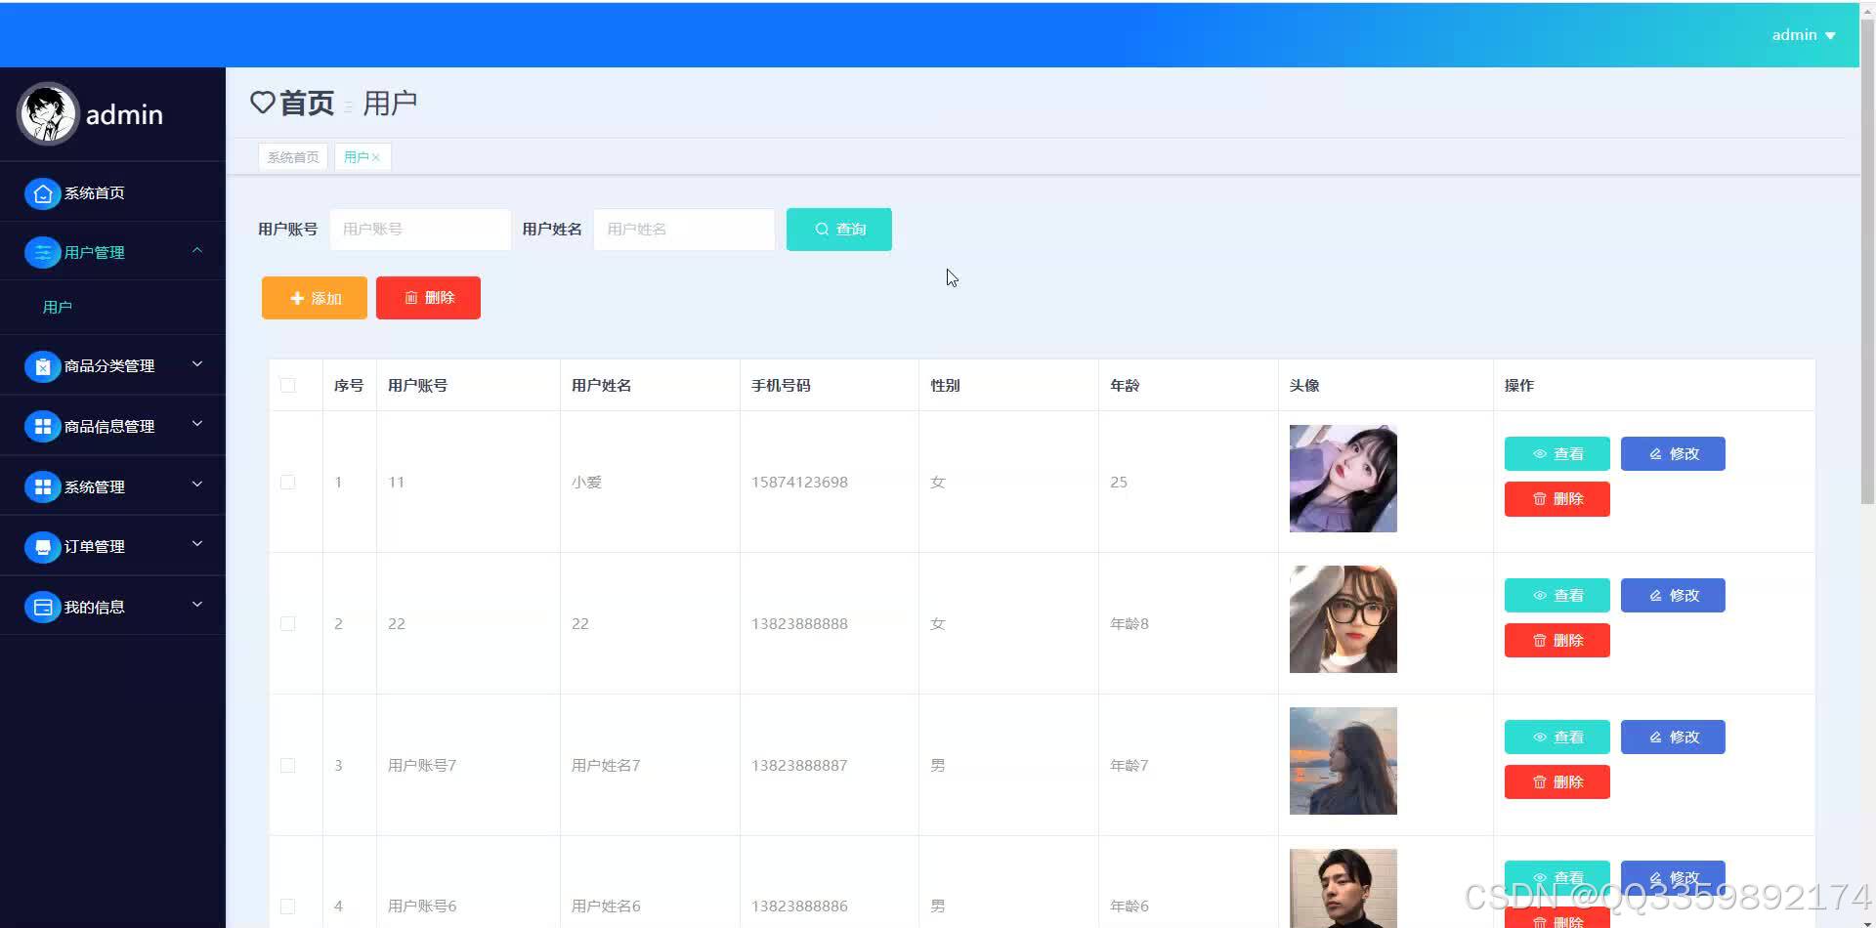Focus the 用户账号 search field
This screenshot has height=928, width=1876.
pyautogui.click(x=420, y=230)
